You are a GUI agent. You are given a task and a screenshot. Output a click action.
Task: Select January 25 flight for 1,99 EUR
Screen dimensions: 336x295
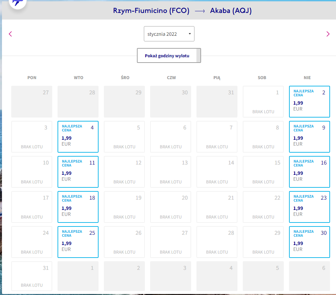(x=78, y=242)
